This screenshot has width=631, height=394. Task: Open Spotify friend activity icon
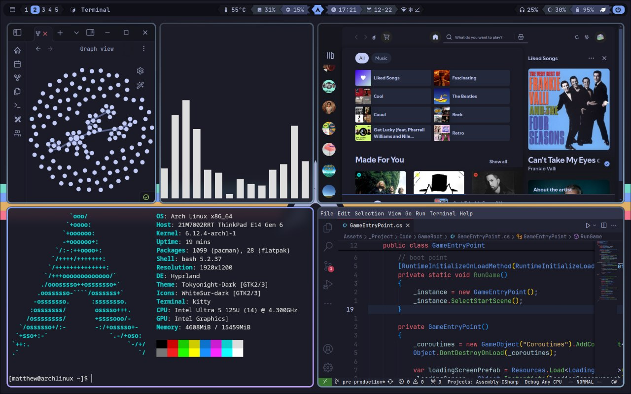(x=587, y=37)
